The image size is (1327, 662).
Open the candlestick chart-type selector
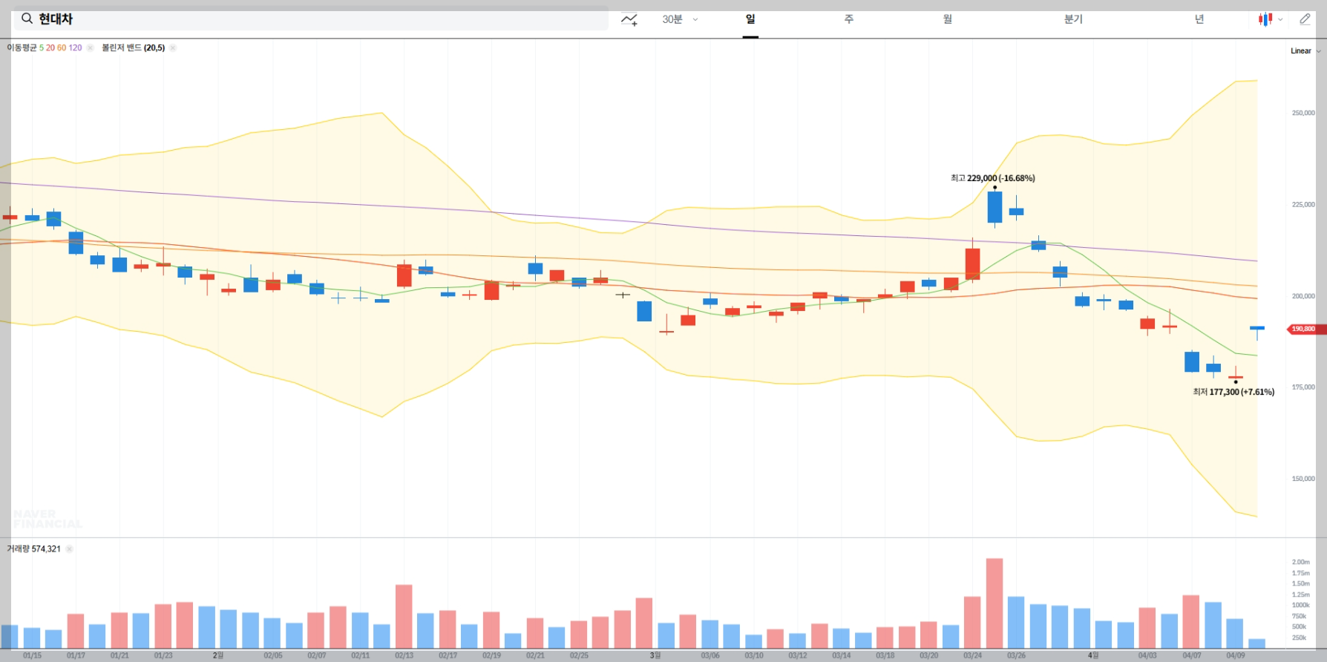click(1270, 19)
